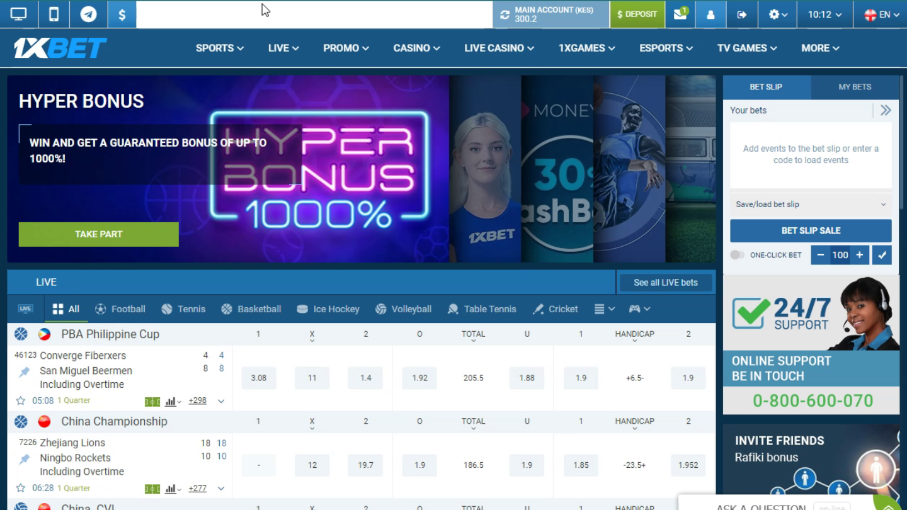Open the Telegram paper-plane icon
Viewport: 907px width, 510px height.
[89, 14]
